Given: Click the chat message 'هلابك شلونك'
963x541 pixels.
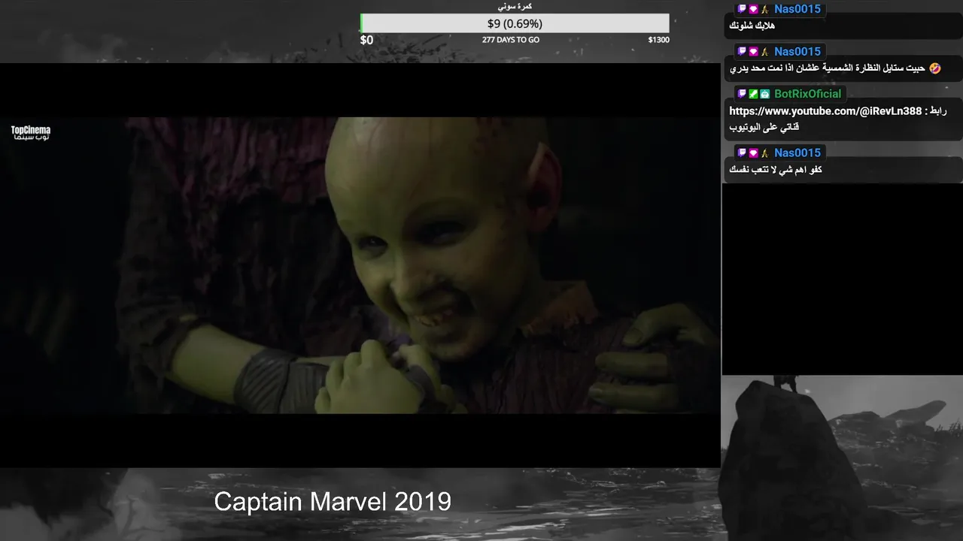Looking at the screenshot, I should 752,26.
